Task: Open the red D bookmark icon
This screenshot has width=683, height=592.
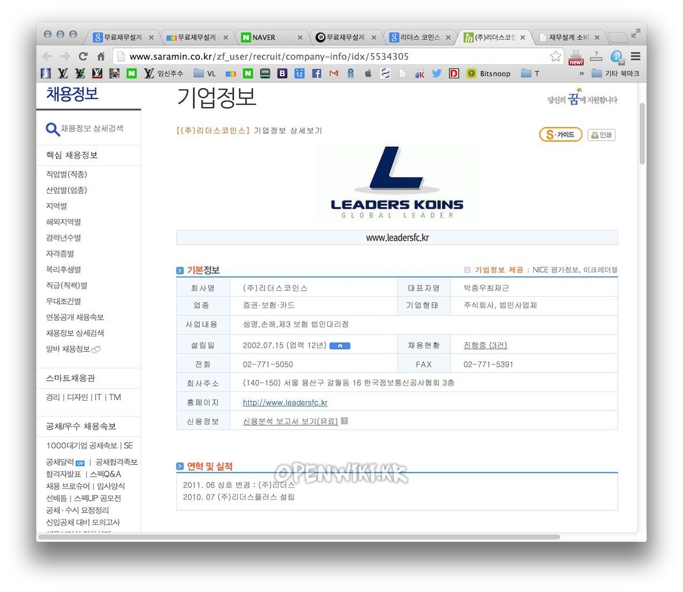Action: tap(454, 73)
